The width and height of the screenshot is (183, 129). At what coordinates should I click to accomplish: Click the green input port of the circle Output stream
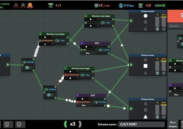pyautogui.click(x=131, y=21)
